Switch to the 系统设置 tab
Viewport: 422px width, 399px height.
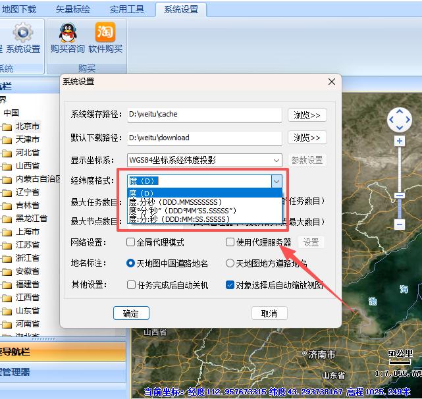click(181, 9)
